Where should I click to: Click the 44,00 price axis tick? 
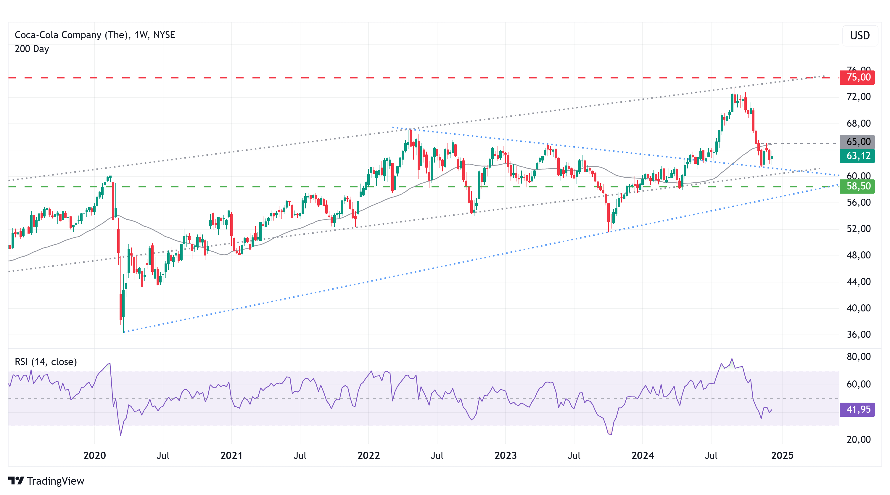[859, 282]
